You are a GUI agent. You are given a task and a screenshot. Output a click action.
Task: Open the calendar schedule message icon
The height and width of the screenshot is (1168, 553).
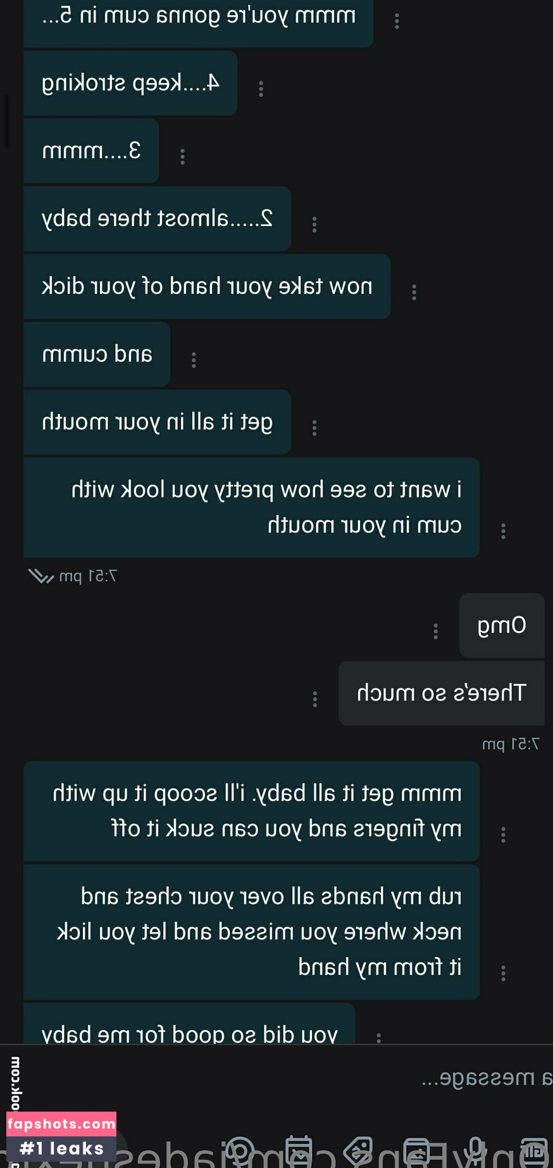(299, 1150)
